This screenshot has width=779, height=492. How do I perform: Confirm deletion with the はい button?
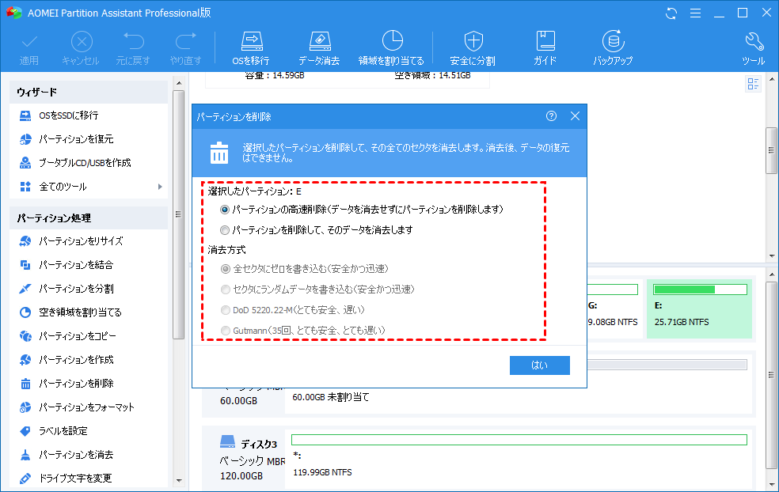coord(540,365)
